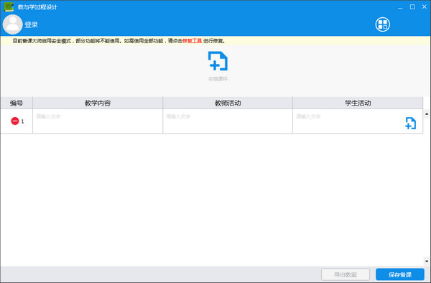This screenshot has width=431, height=283.
Task: Click the 导出教案 export button
Action: 346,274
